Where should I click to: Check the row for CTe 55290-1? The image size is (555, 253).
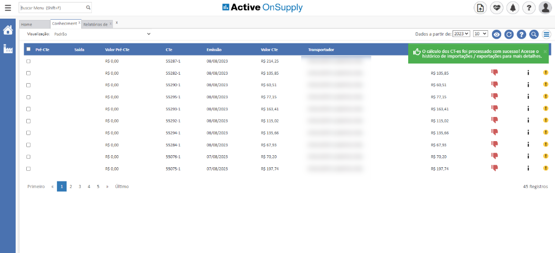click(x=28, y=85)
